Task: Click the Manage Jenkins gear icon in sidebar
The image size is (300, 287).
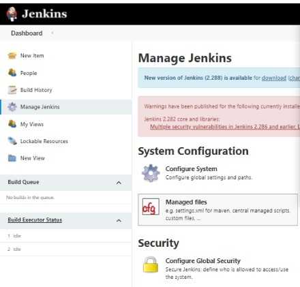Action: pos(12,107)
